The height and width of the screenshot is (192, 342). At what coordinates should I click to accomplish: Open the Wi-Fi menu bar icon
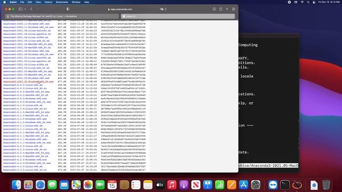[x=302, y=2]
